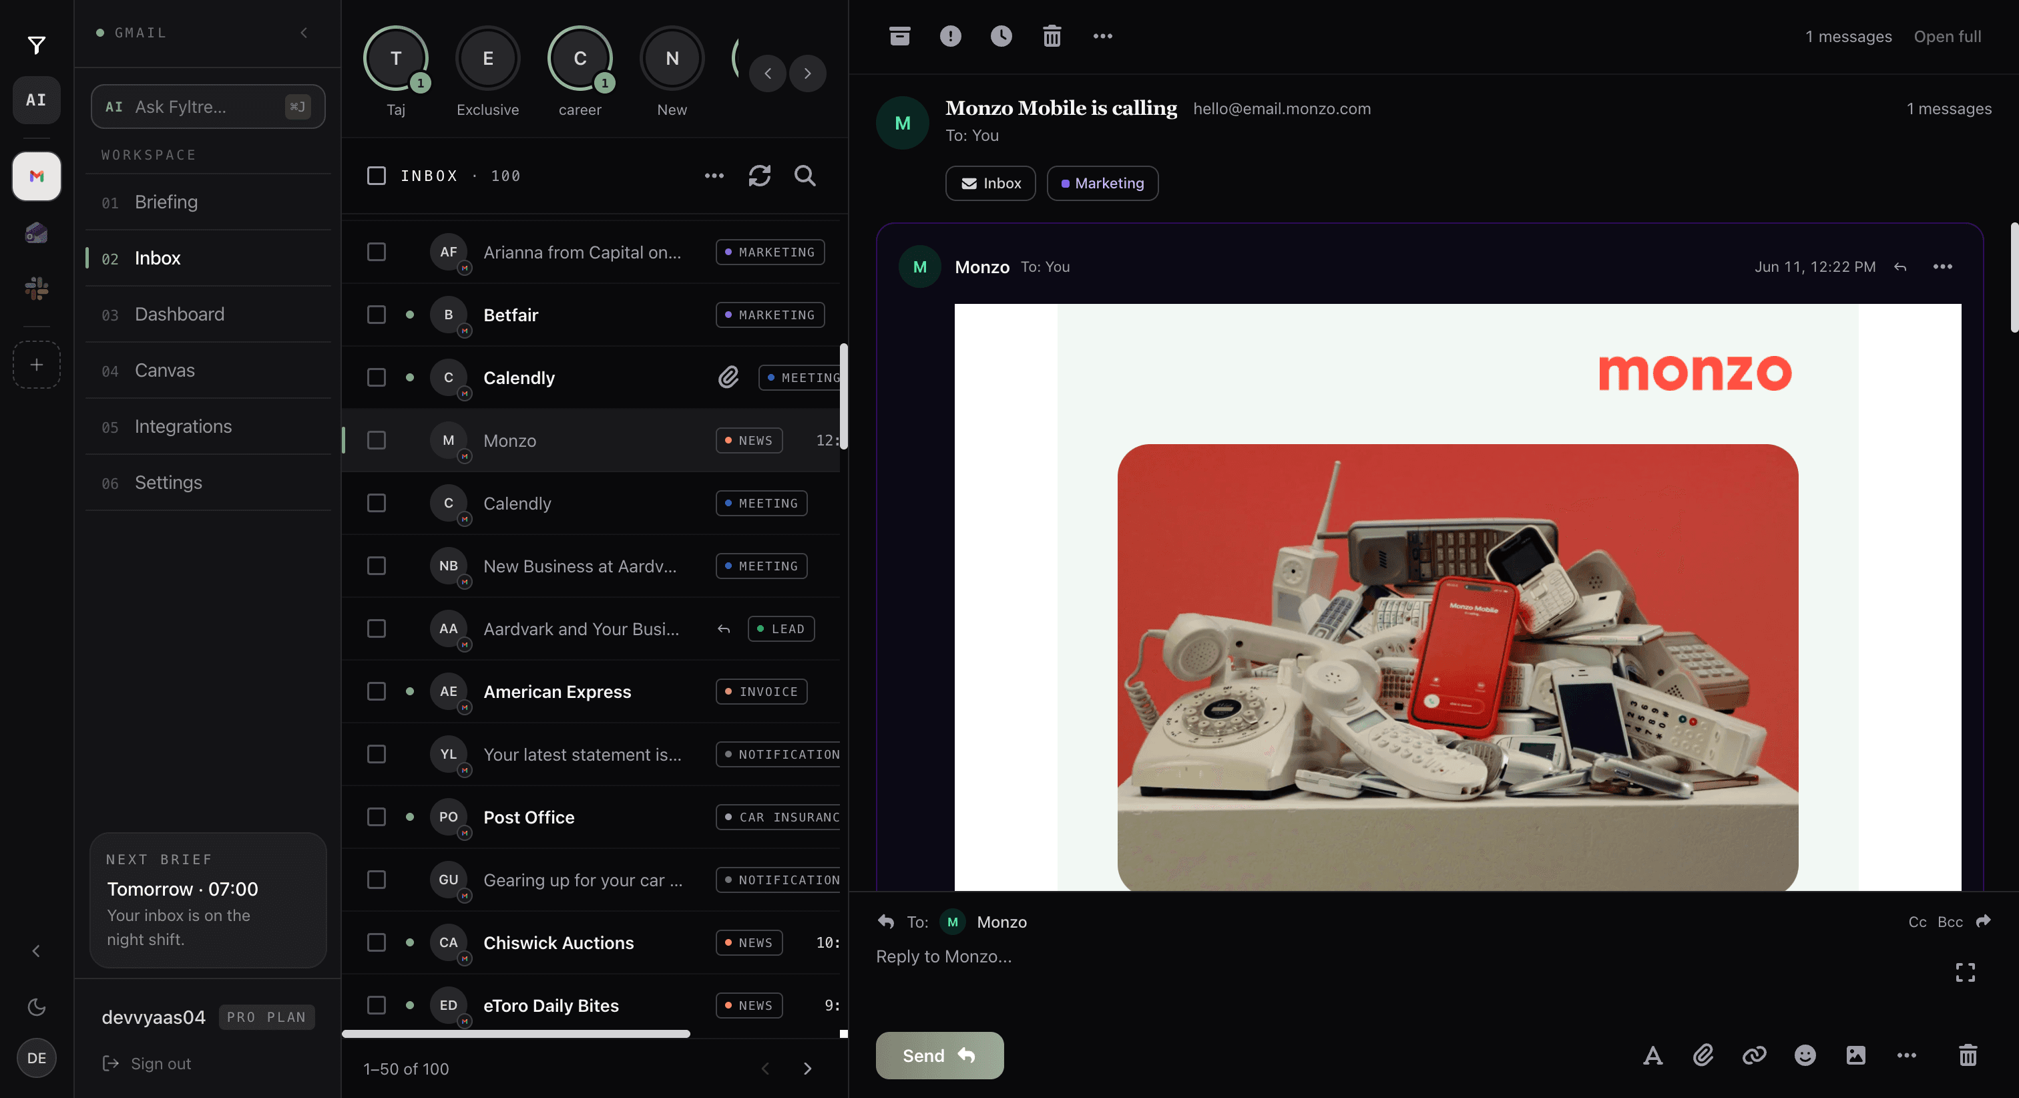Add a new account with plus icon
This screenshot has width=2019, height=1098.
coord(36,365)
